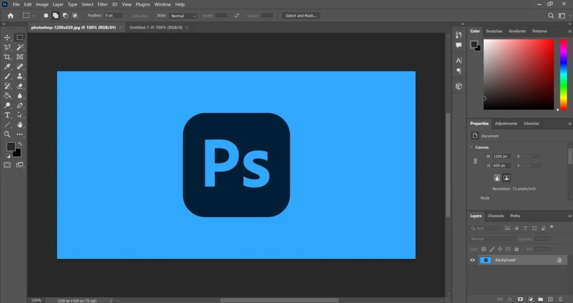Select the Zoom tool in toolbar
573x303 pixels.
click(x=7, y=134)
